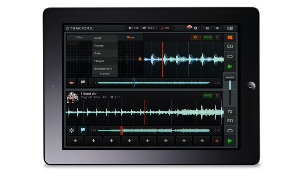Tap the clock 12:30 indicator
303x180 pixels.
[133, 28]
